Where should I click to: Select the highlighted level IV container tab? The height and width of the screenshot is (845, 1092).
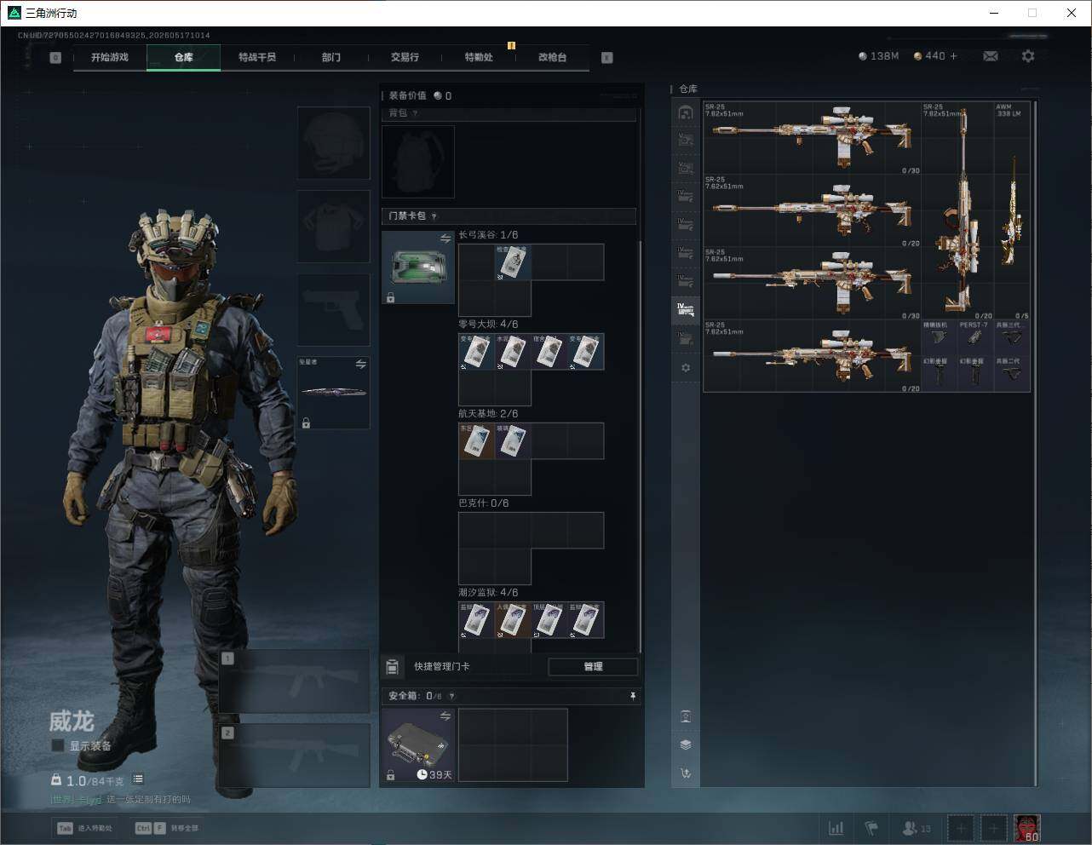click(x=686, y=310)
